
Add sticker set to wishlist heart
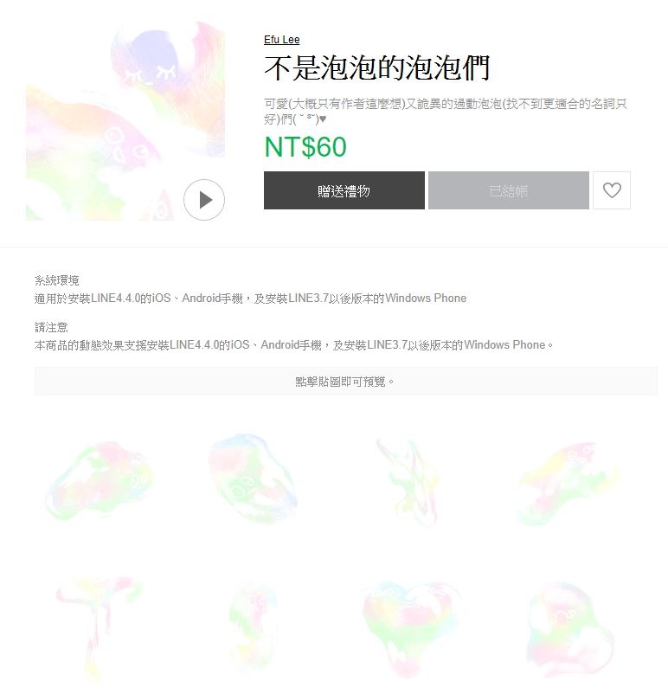pyautogui.click(x=612, y=190)
